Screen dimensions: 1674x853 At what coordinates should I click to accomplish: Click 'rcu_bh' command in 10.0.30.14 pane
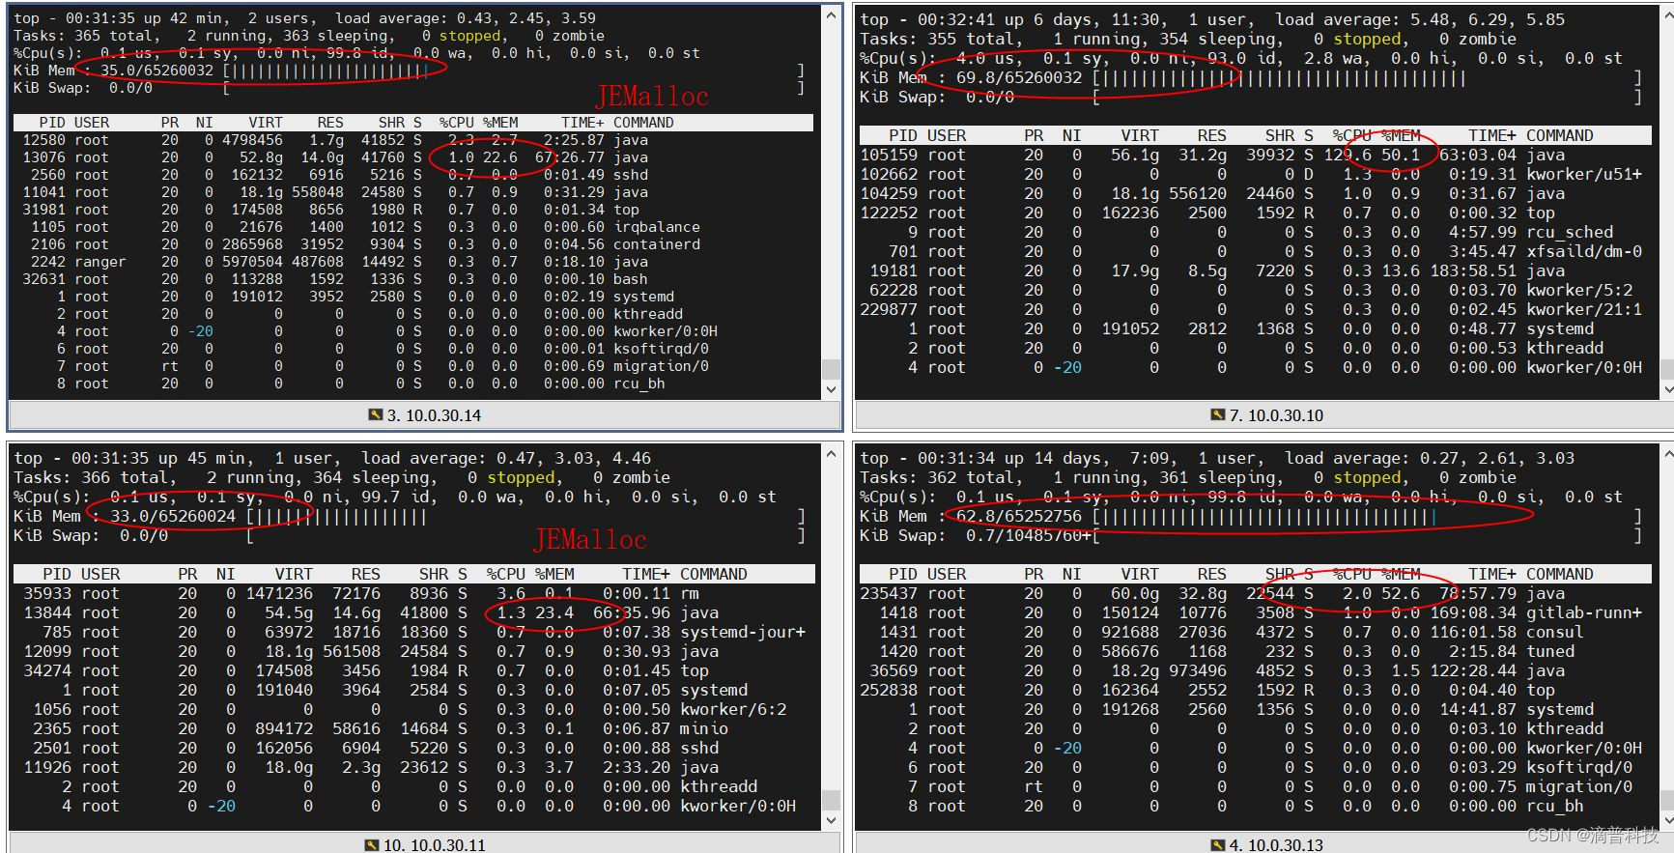tap(639, 384)
